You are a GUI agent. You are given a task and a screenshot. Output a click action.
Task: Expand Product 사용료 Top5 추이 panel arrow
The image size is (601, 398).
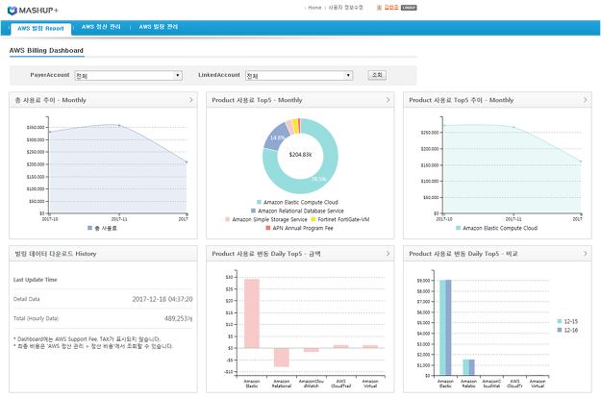pyautogui.click(x=586, y=100)
